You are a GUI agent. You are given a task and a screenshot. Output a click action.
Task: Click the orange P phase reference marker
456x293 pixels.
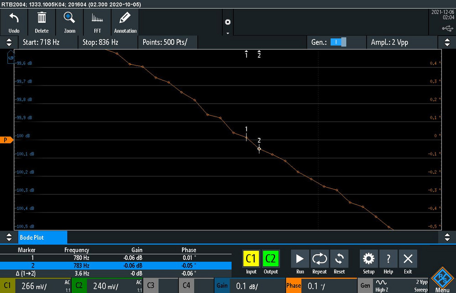tap(6, 140)
